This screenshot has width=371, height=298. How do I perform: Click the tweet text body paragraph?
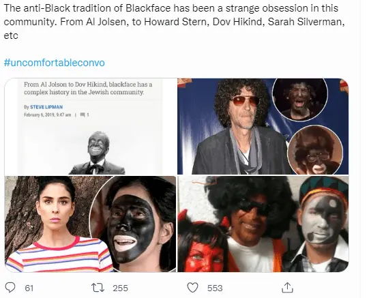tap(174, 22)
